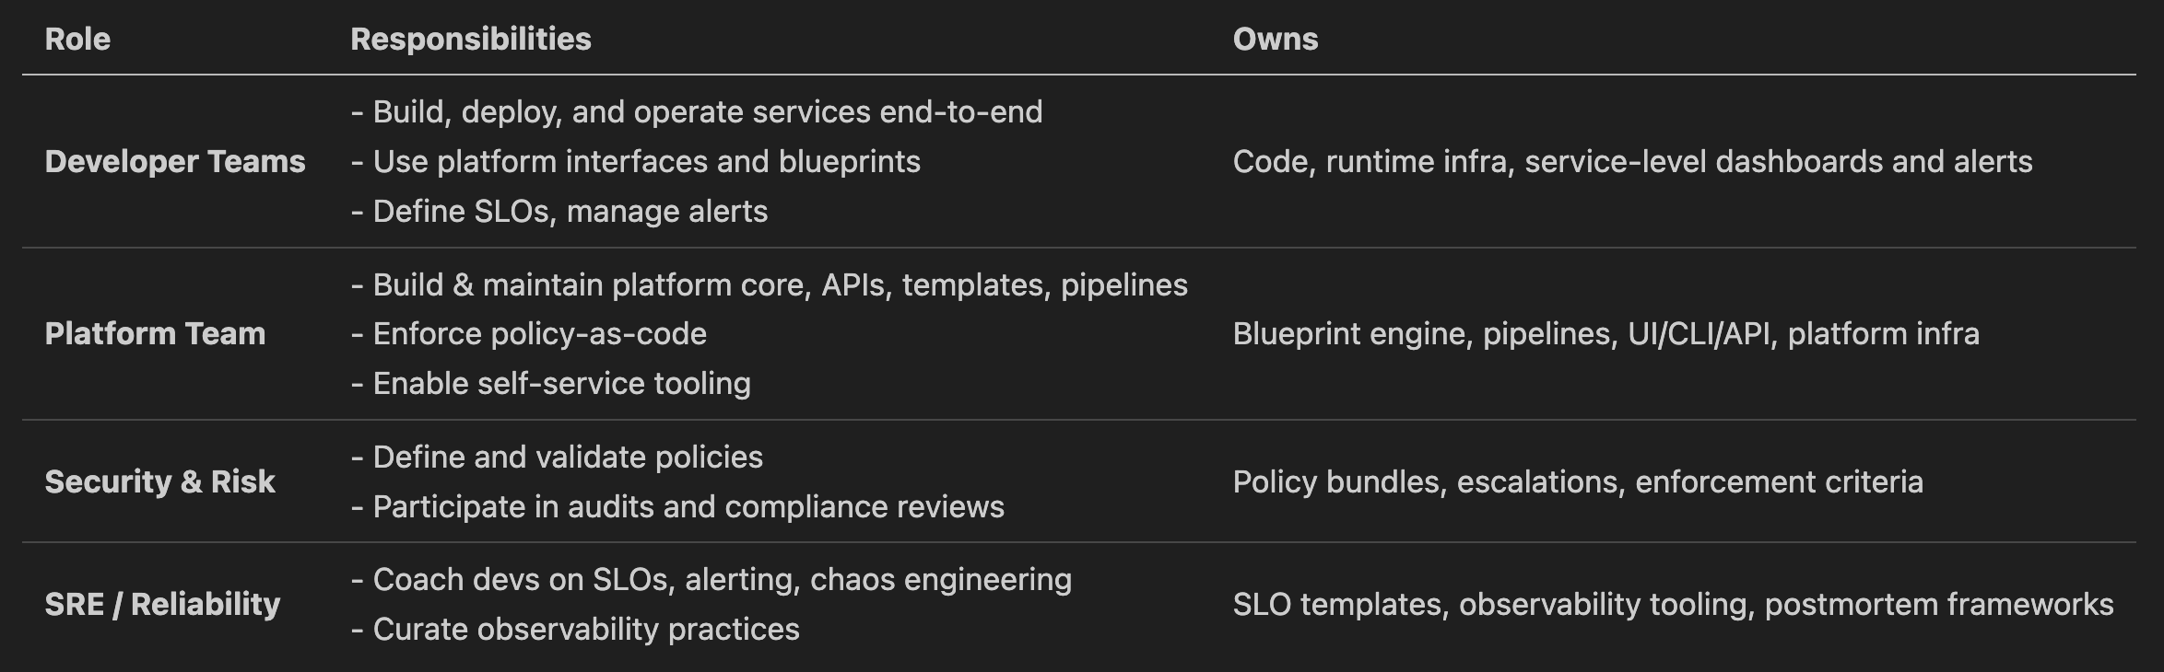
Task: Select the Developer Teams row label
Action: tap(175, 161)
